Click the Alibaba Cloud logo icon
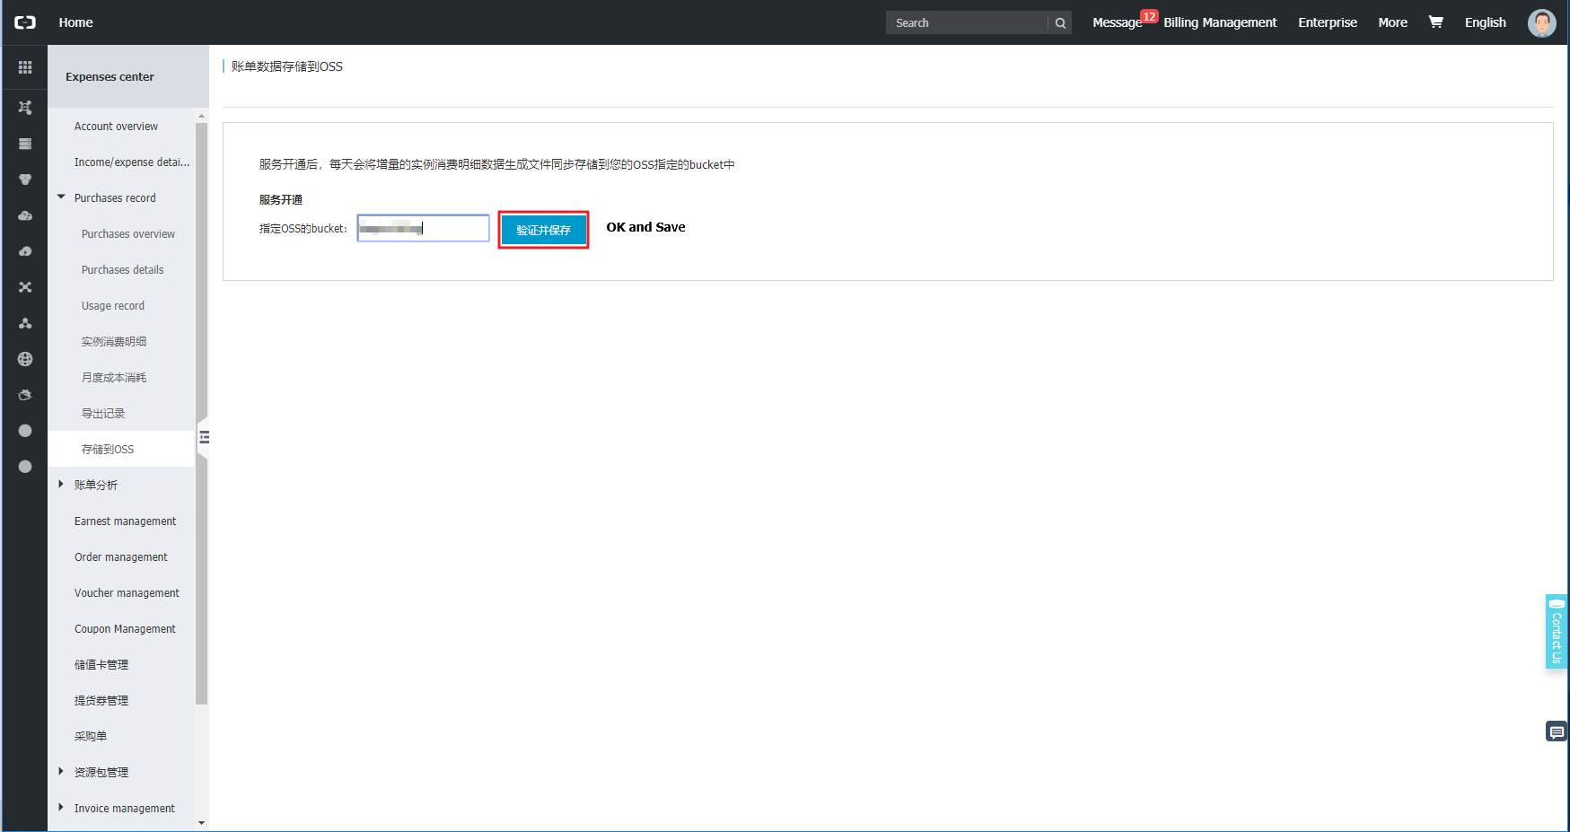Viewport: 1570px width, 832px height. [x=25, y=22]
